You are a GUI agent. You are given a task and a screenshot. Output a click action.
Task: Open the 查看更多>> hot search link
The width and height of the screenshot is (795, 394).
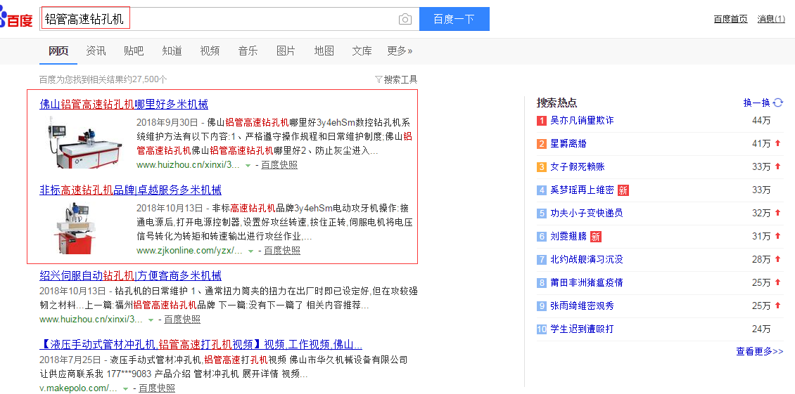tap(759, 351)
